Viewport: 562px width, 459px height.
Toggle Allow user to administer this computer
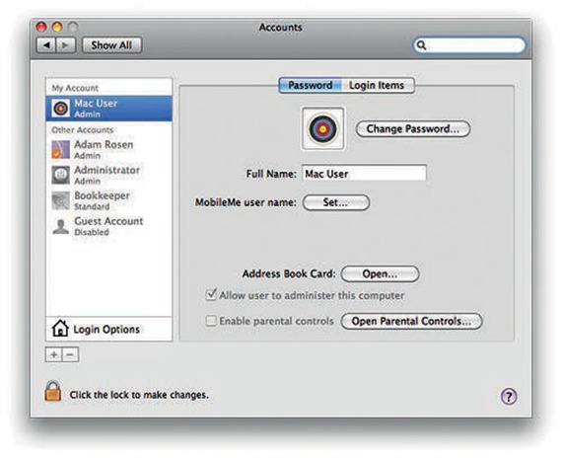click(x=211, y=294)
